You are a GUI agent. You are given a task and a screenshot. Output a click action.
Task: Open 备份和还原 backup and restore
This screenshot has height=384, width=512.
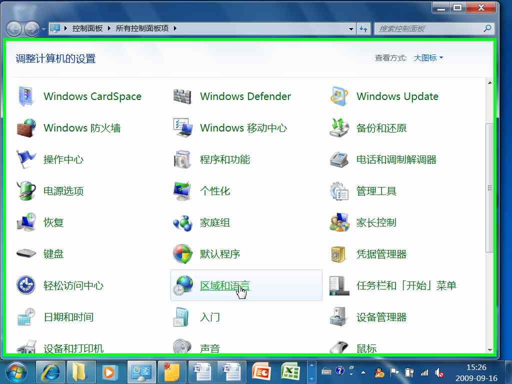(x=368, y=127)
